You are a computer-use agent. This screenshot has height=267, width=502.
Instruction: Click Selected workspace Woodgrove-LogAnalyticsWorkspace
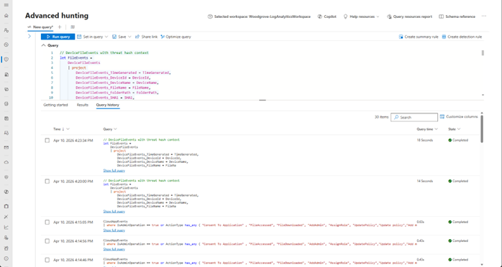point(260,17)
